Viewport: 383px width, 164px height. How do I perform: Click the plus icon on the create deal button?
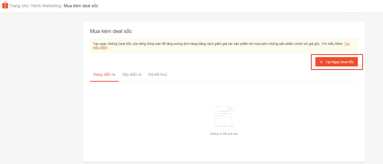pos(321,62)
